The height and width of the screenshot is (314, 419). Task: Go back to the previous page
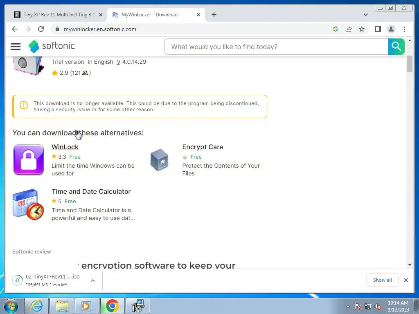point(15,29)
